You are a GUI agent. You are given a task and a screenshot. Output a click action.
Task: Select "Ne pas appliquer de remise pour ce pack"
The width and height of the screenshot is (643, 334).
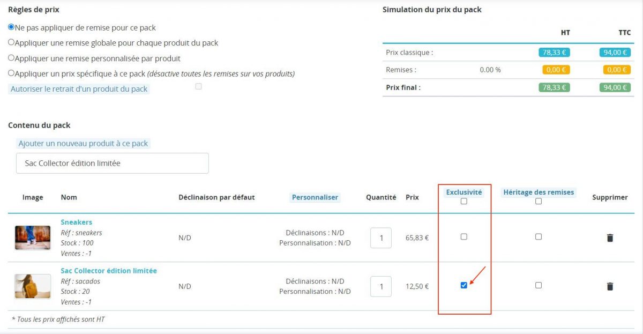11,27
